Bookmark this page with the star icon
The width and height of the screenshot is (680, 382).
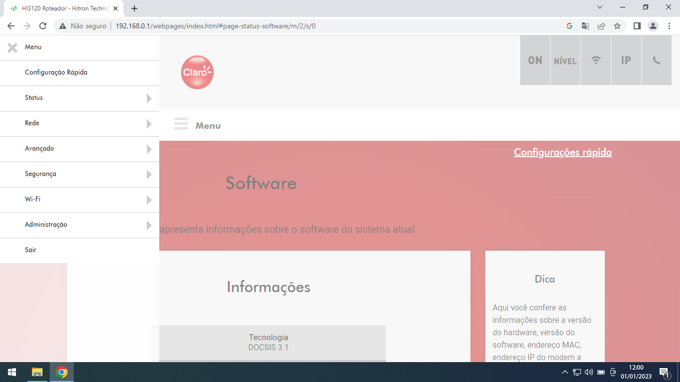point(617,26)
